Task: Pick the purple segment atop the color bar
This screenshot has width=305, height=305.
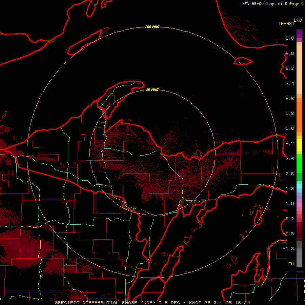Action: click(x=299, y=34)
